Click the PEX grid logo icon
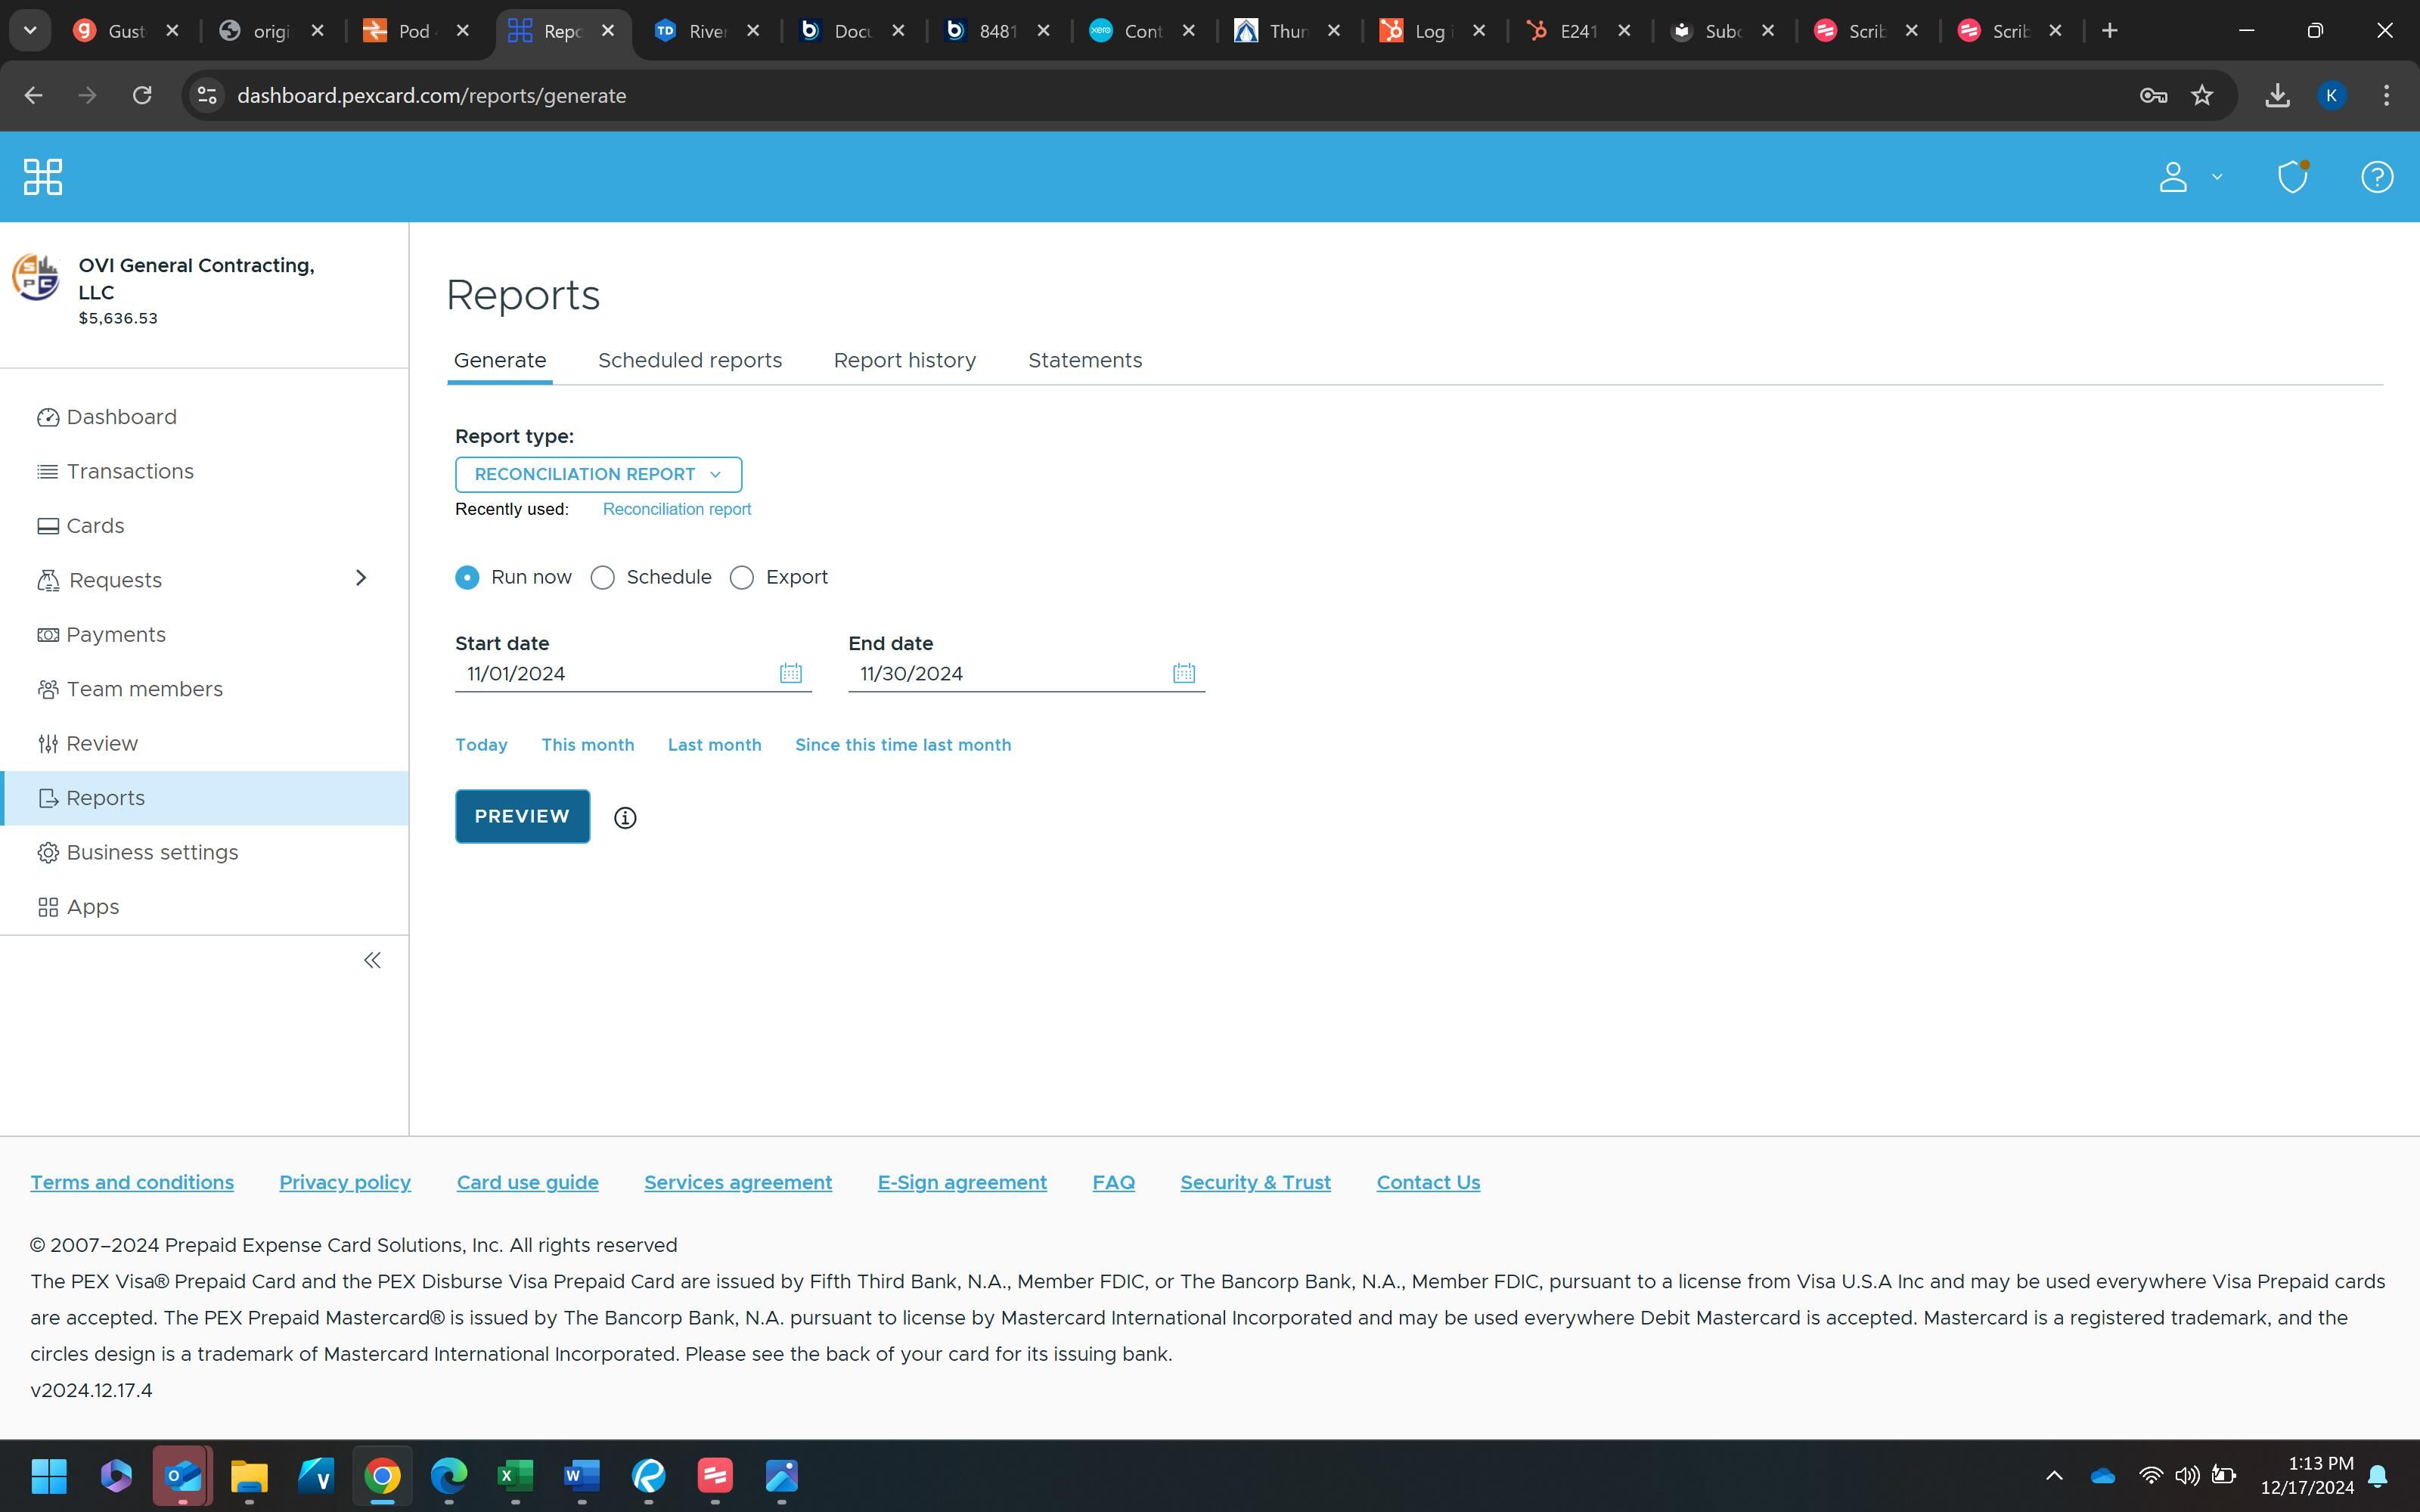The width and height of the screenshot is (2420, 1512). point(43,177)
